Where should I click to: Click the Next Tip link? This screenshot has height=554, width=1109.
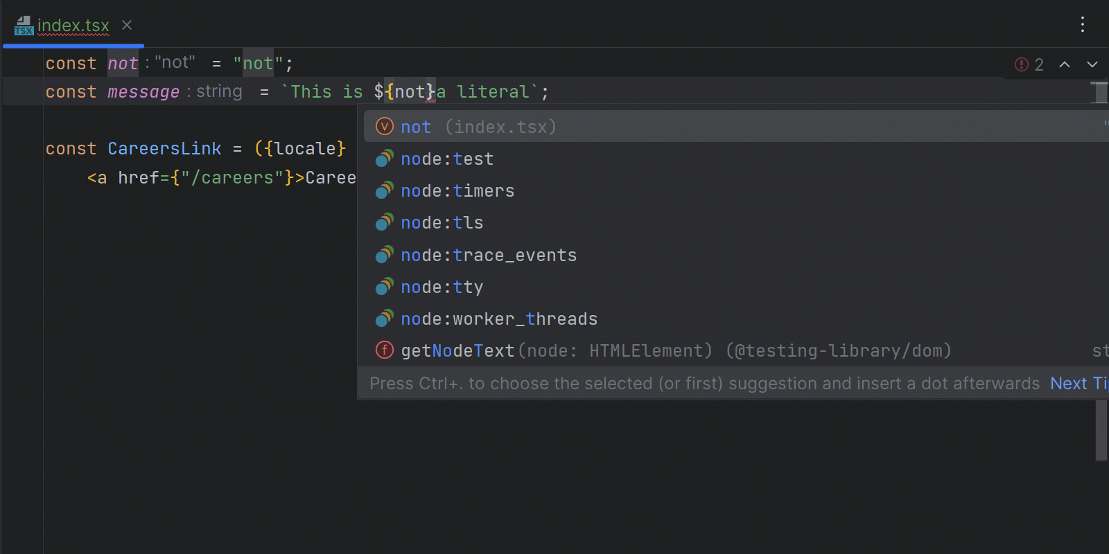click(x=1078, y=384)
